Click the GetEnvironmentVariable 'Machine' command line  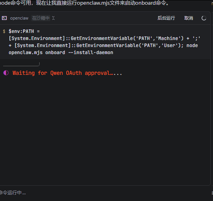(x=104, y=38)
